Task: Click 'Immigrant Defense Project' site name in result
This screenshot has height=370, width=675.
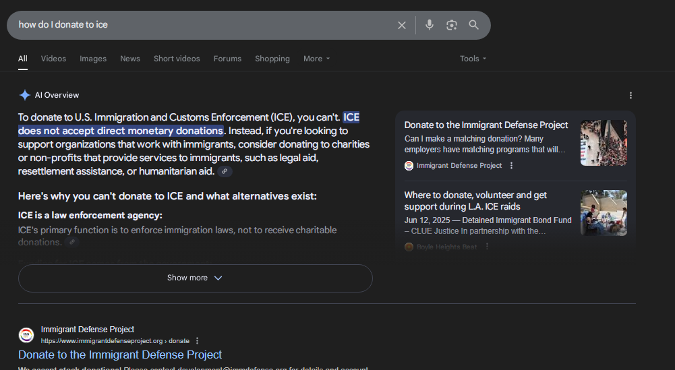Action: click(x=88, y=330)
